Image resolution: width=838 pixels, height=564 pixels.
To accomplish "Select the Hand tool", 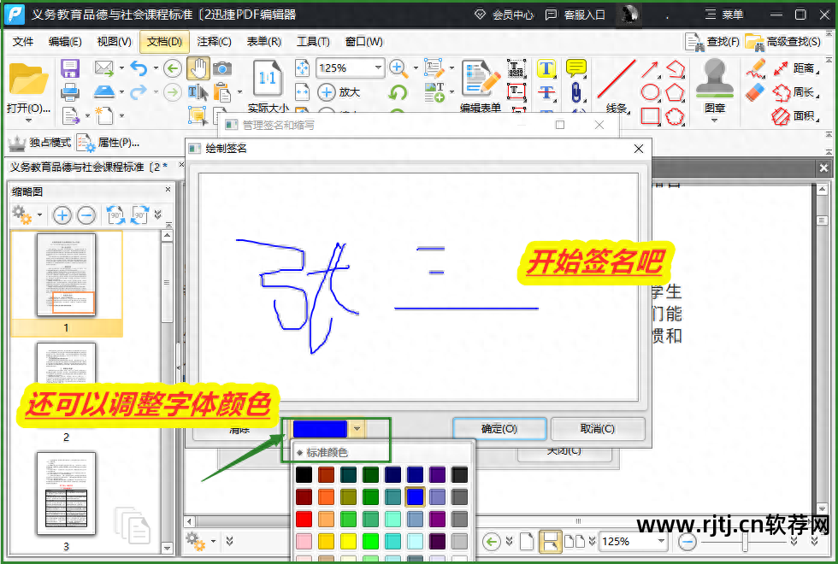I will point(198,68).
